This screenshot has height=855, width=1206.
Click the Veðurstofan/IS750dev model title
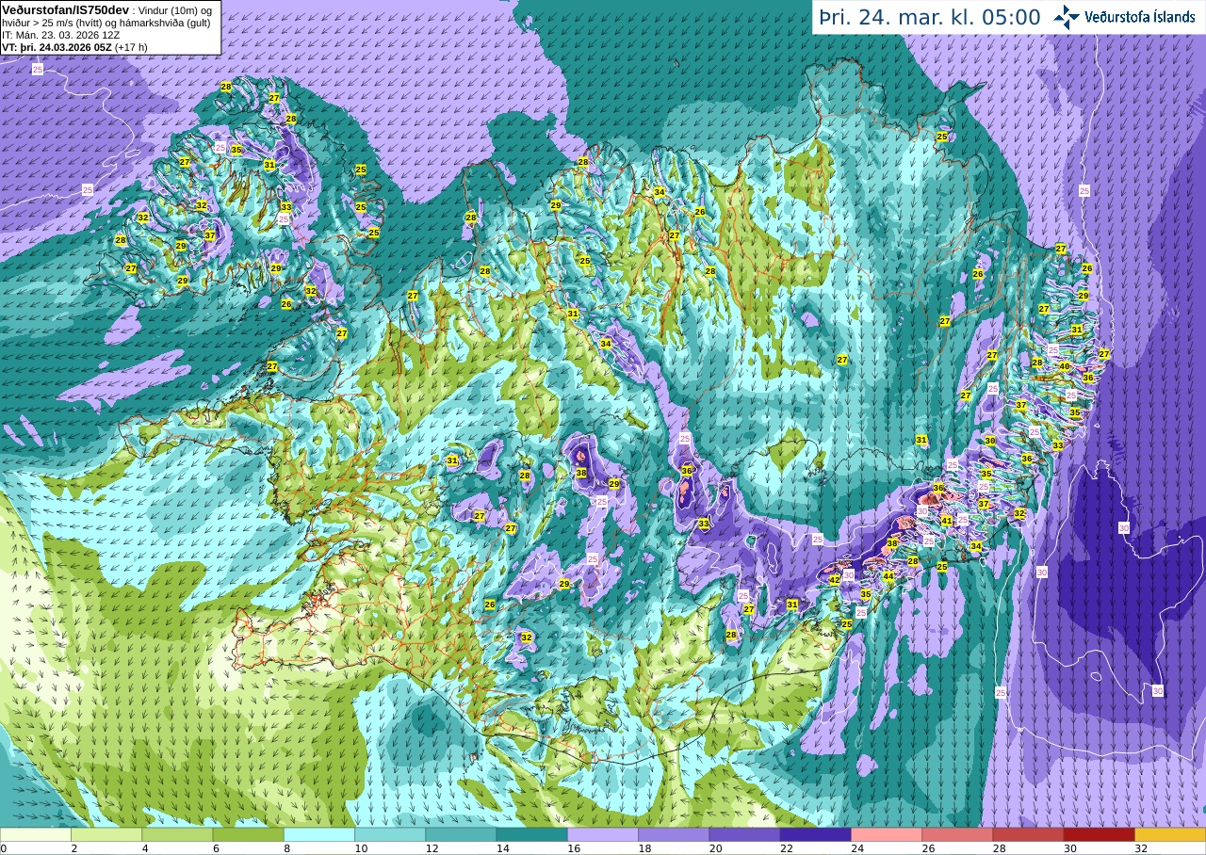click(x=65, y=8)
